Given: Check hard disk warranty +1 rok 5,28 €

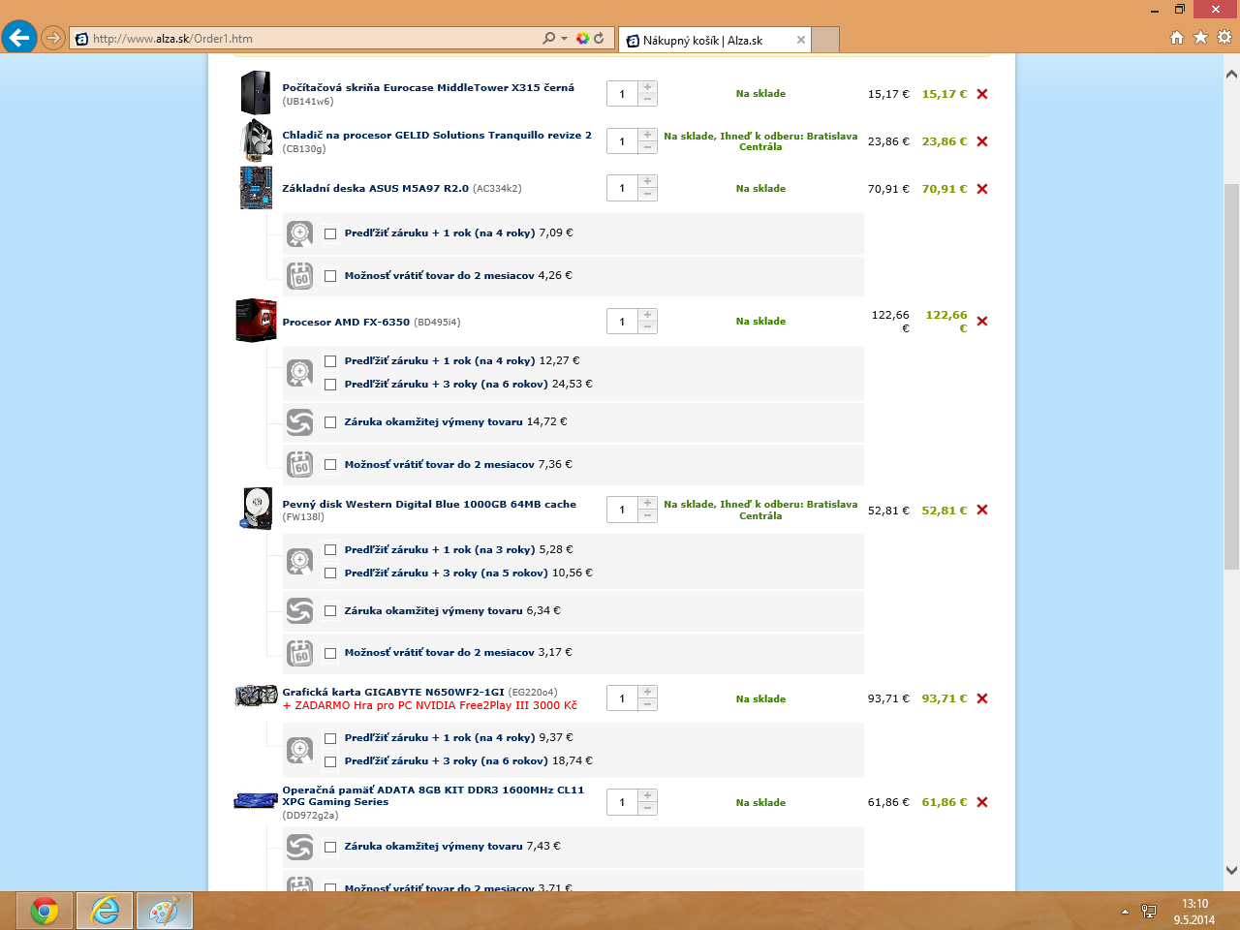Looking at the screenshot, I should (330, 550).
